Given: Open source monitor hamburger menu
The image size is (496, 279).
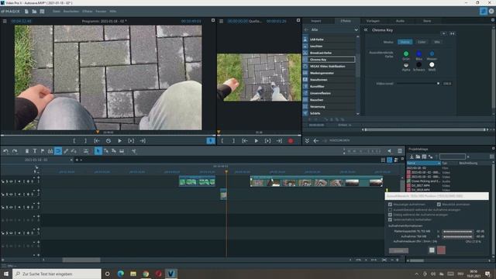Looking at the screenshot, I should pyautogui.click(x=221, y=21).
